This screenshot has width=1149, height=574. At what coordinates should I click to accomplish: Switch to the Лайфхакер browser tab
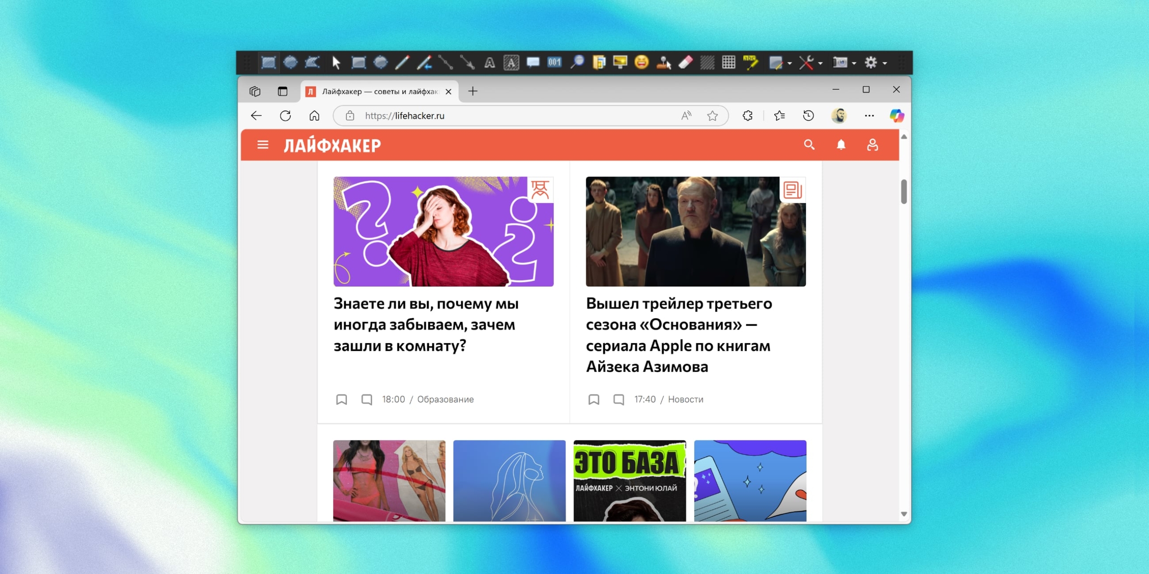click(x=380, y=91)
